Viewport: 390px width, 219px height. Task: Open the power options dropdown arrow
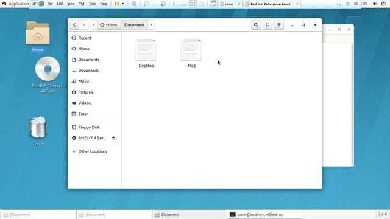point(123,4)
